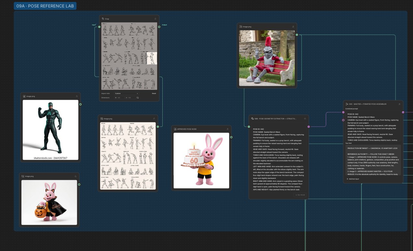Select the 09B Pose Geometry Extractor title
This screenshot has width=413, height=251.
pyautogui.click(x=275, y=119)
